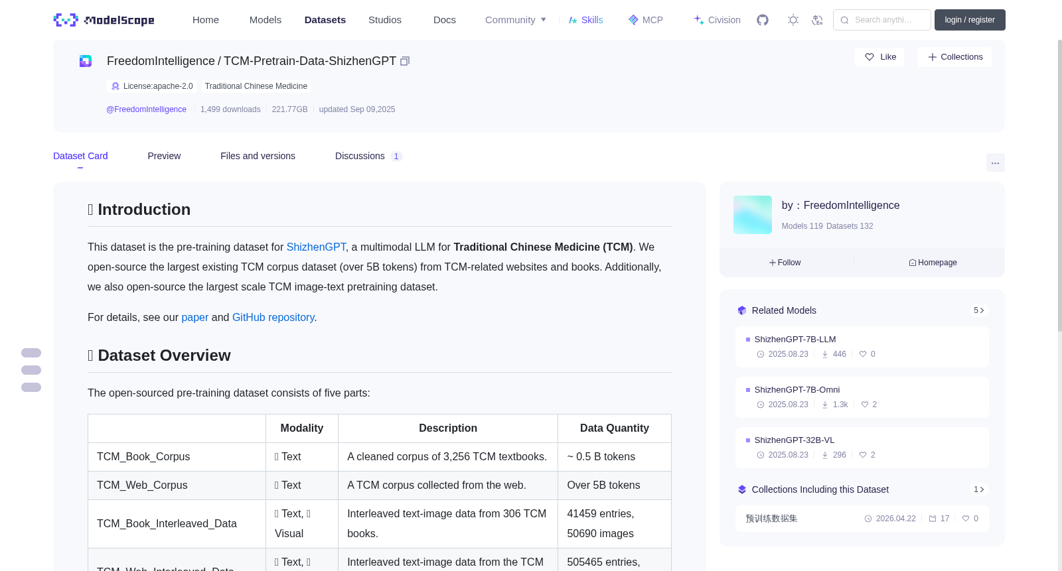The height and width of the screenshot is (571, 1062).
Task: Go to Home in the navigation
Action: pos(206,20)
